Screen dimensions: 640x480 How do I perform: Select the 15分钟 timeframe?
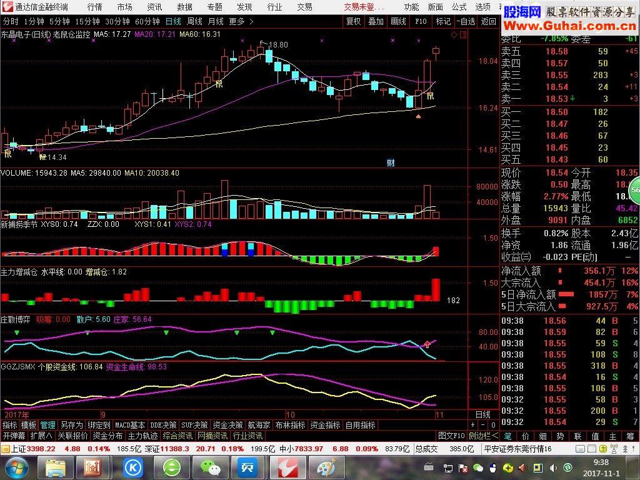coord(87,21)
